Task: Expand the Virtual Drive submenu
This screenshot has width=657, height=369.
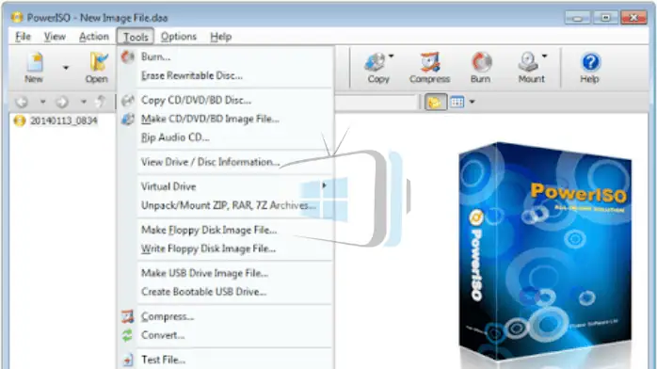Action: pyautogui.click(x=226, y=186)
